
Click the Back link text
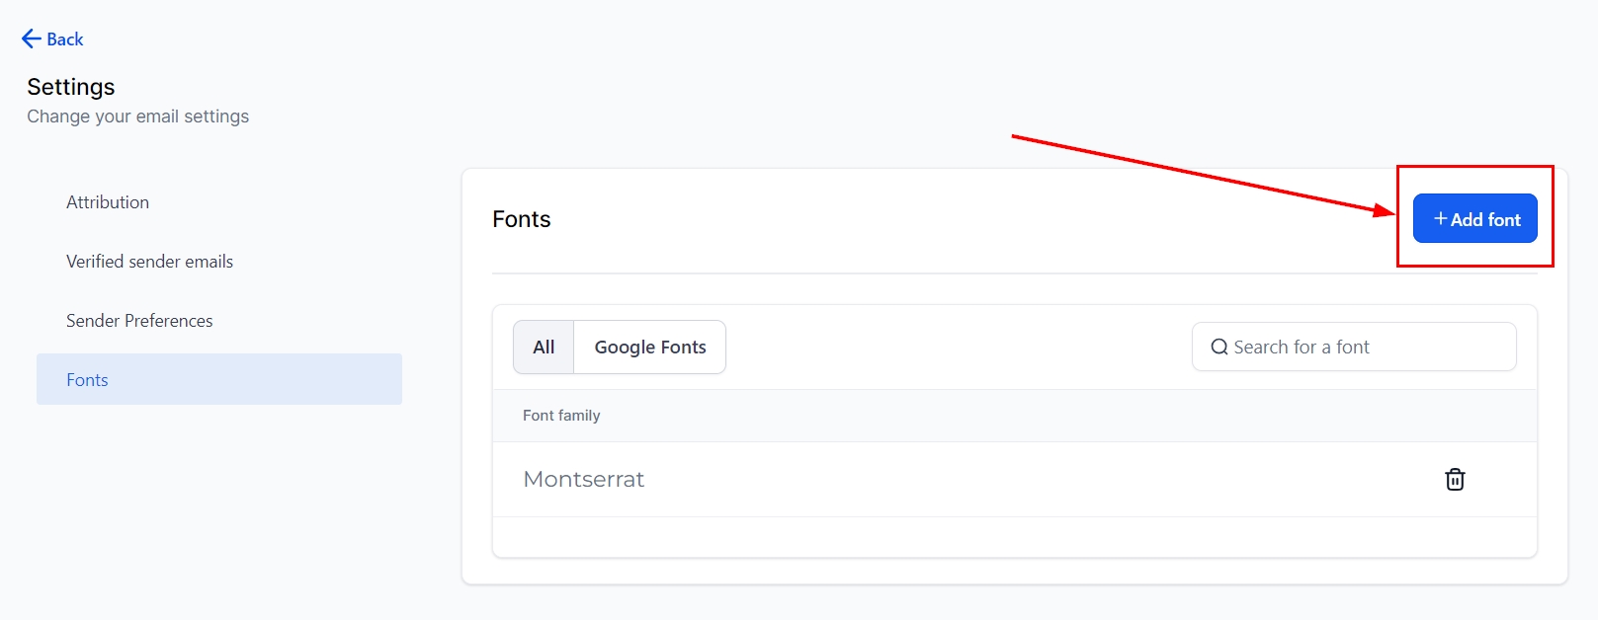coord(65,39)
